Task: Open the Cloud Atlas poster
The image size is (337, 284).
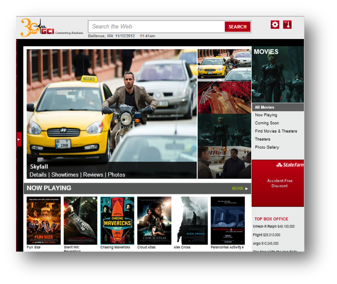Action: (x=154, y=220)
